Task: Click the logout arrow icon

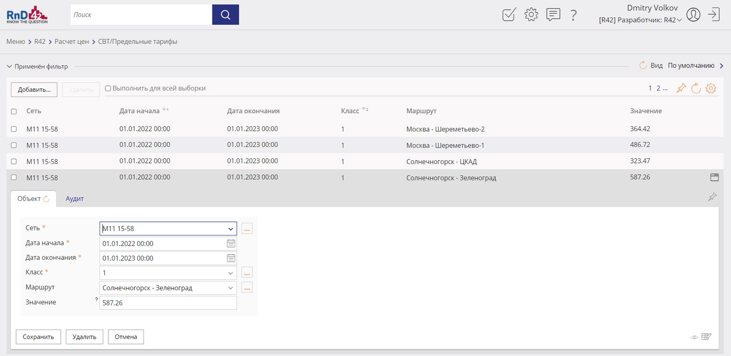Action: tap(714, 15)
